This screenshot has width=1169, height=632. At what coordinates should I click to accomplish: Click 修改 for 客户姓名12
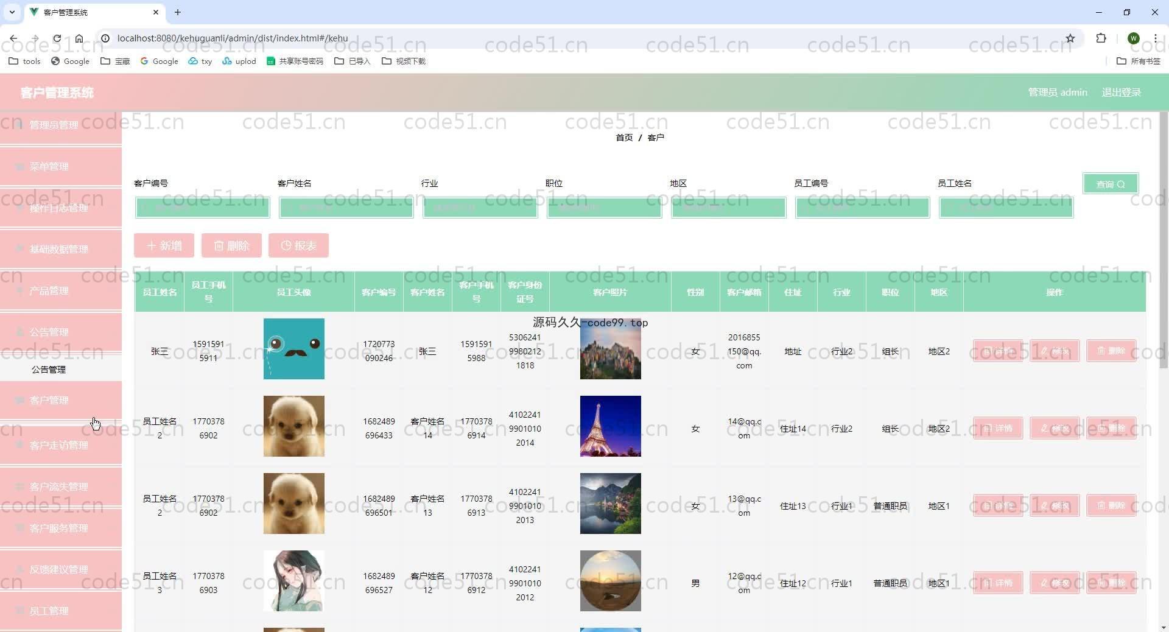tap(1055, 583)
